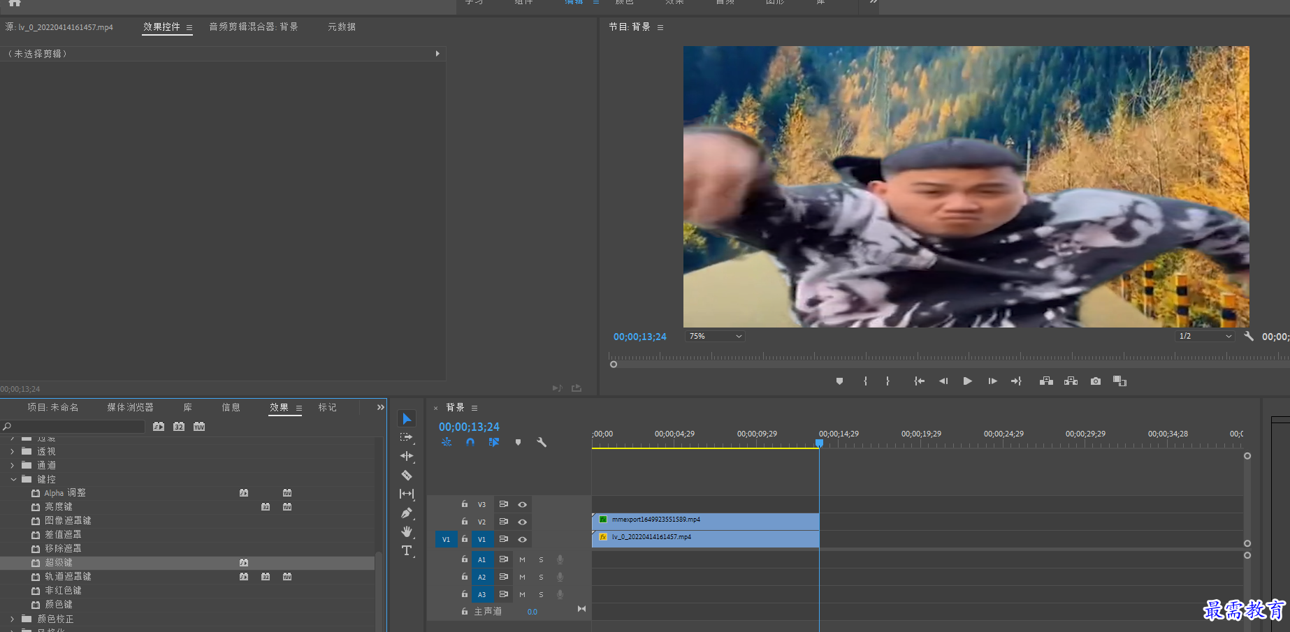Image resolution: width=1290 pixels, height=632 pixels.
Task: Open timeline display settings wrench
Action: [542, 442]
